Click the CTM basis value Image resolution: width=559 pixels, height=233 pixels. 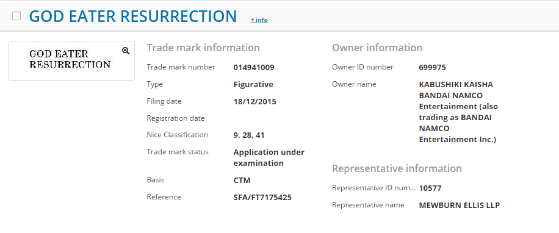click(242, 181)
